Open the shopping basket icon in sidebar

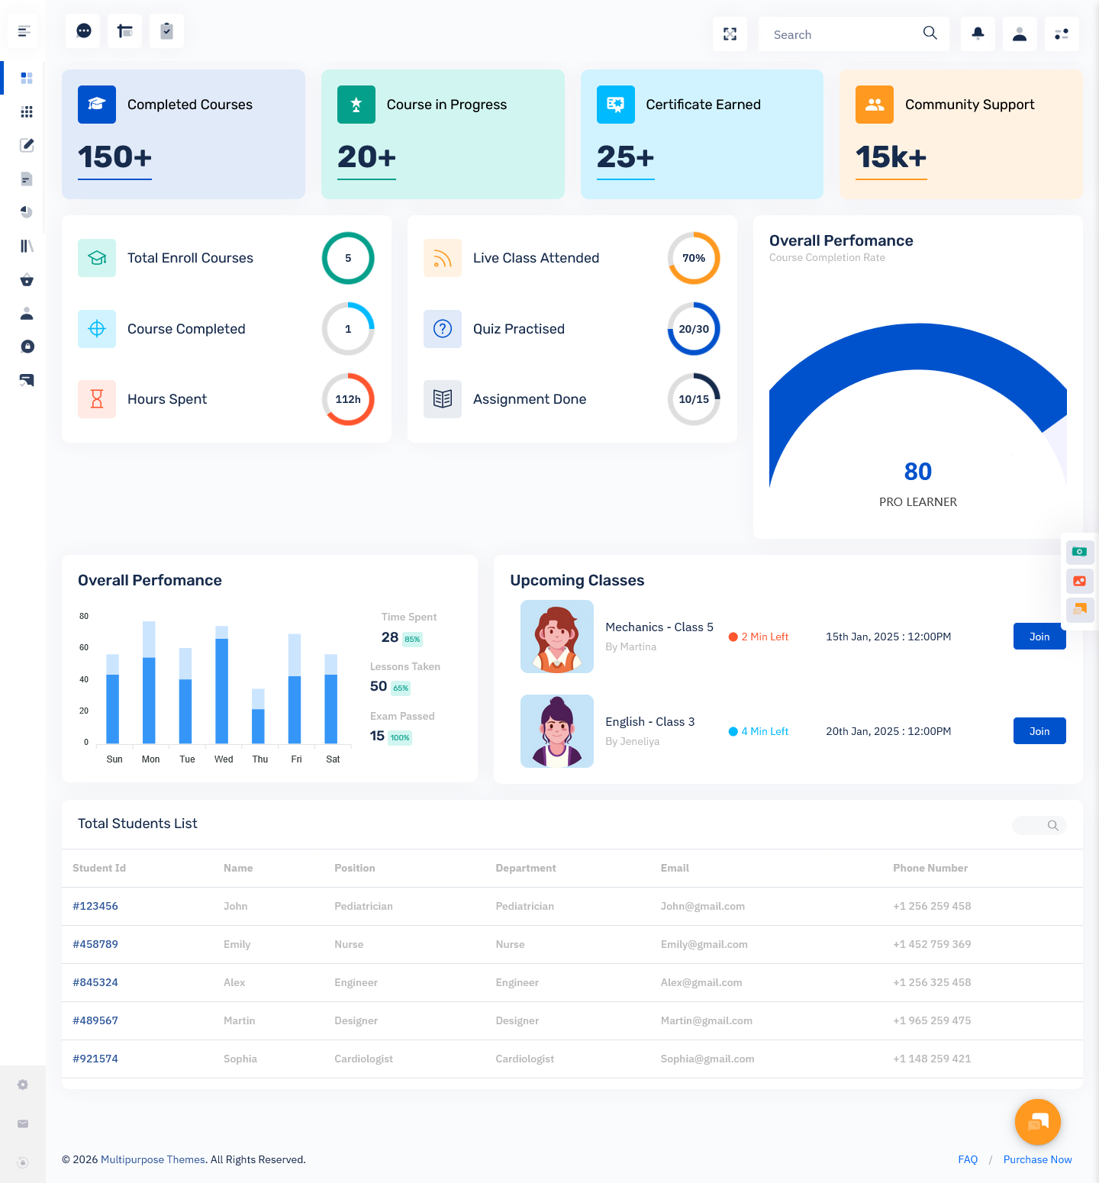pyautogui.click(x=27, y=280)
